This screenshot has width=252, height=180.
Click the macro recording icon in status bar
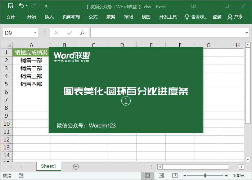coord(21,176)
